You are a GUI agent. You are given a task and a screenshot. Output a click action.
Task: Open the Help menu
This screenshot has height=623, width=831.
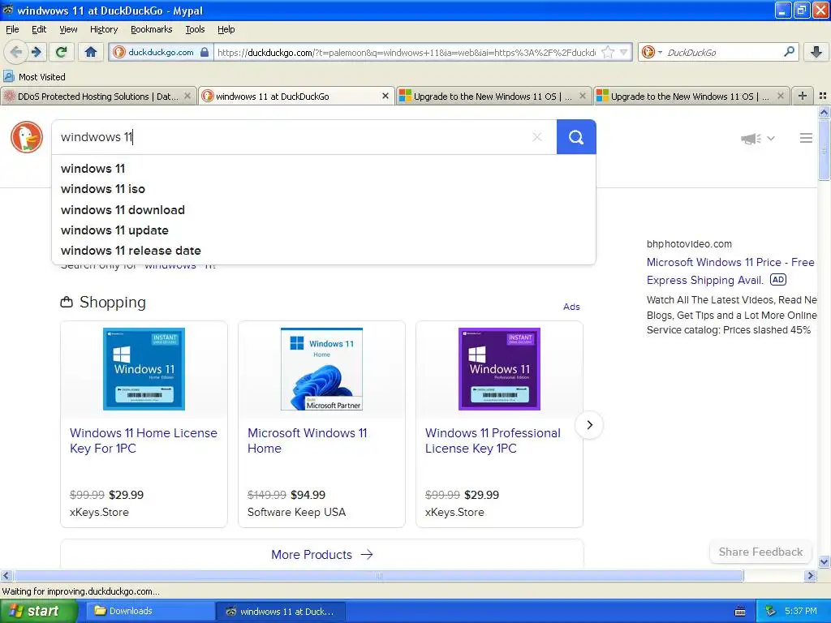(x=226, y=29)
